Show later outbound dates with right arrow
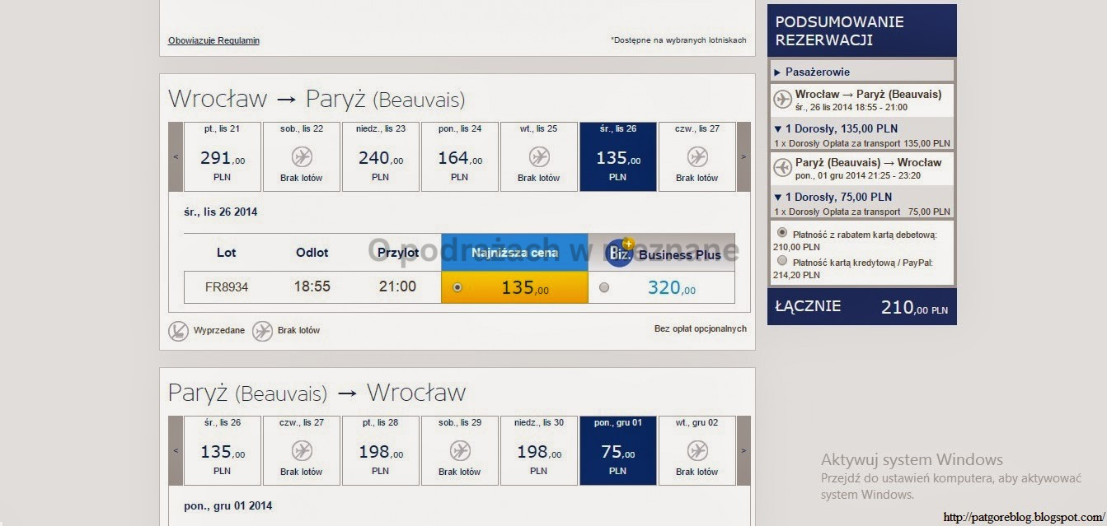The height and width of the screenshot is (526, 1107). coord(743,156)
